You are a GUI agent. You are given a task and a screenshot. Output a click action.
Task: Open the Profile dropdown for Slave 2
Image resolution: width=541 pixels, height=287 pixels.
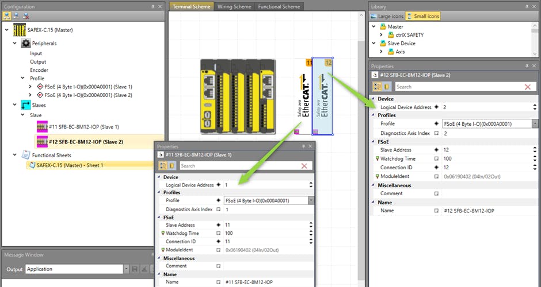coord(535,123)
